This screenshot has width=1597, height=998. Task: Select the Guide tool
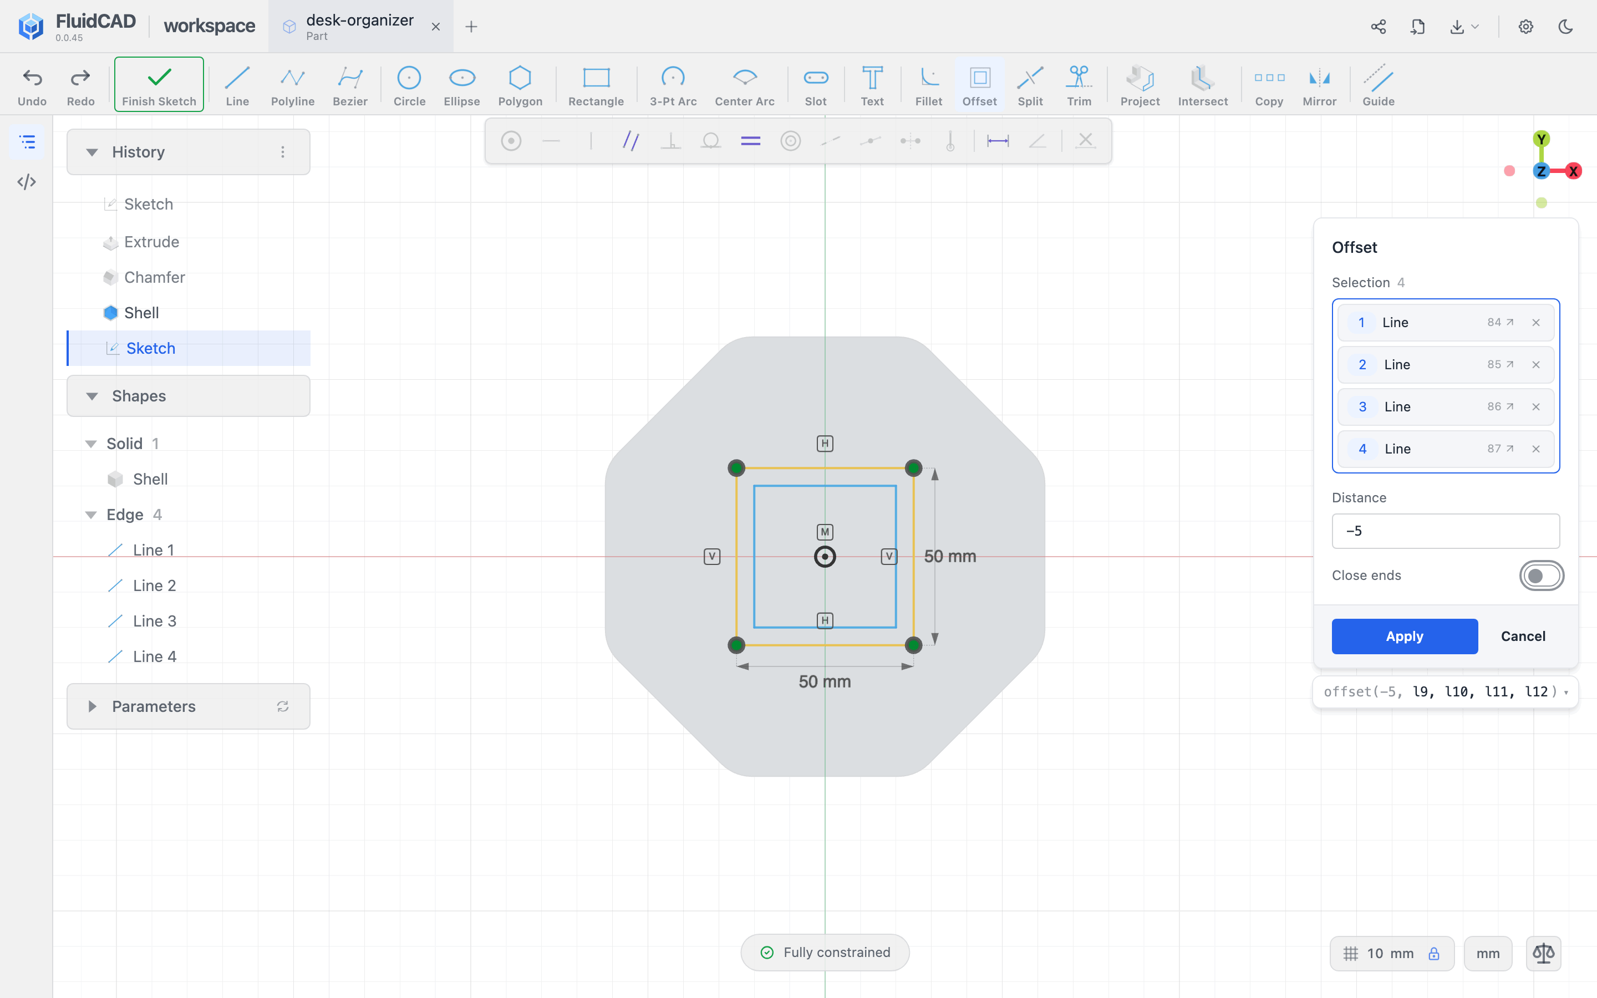click(1379, 86)
